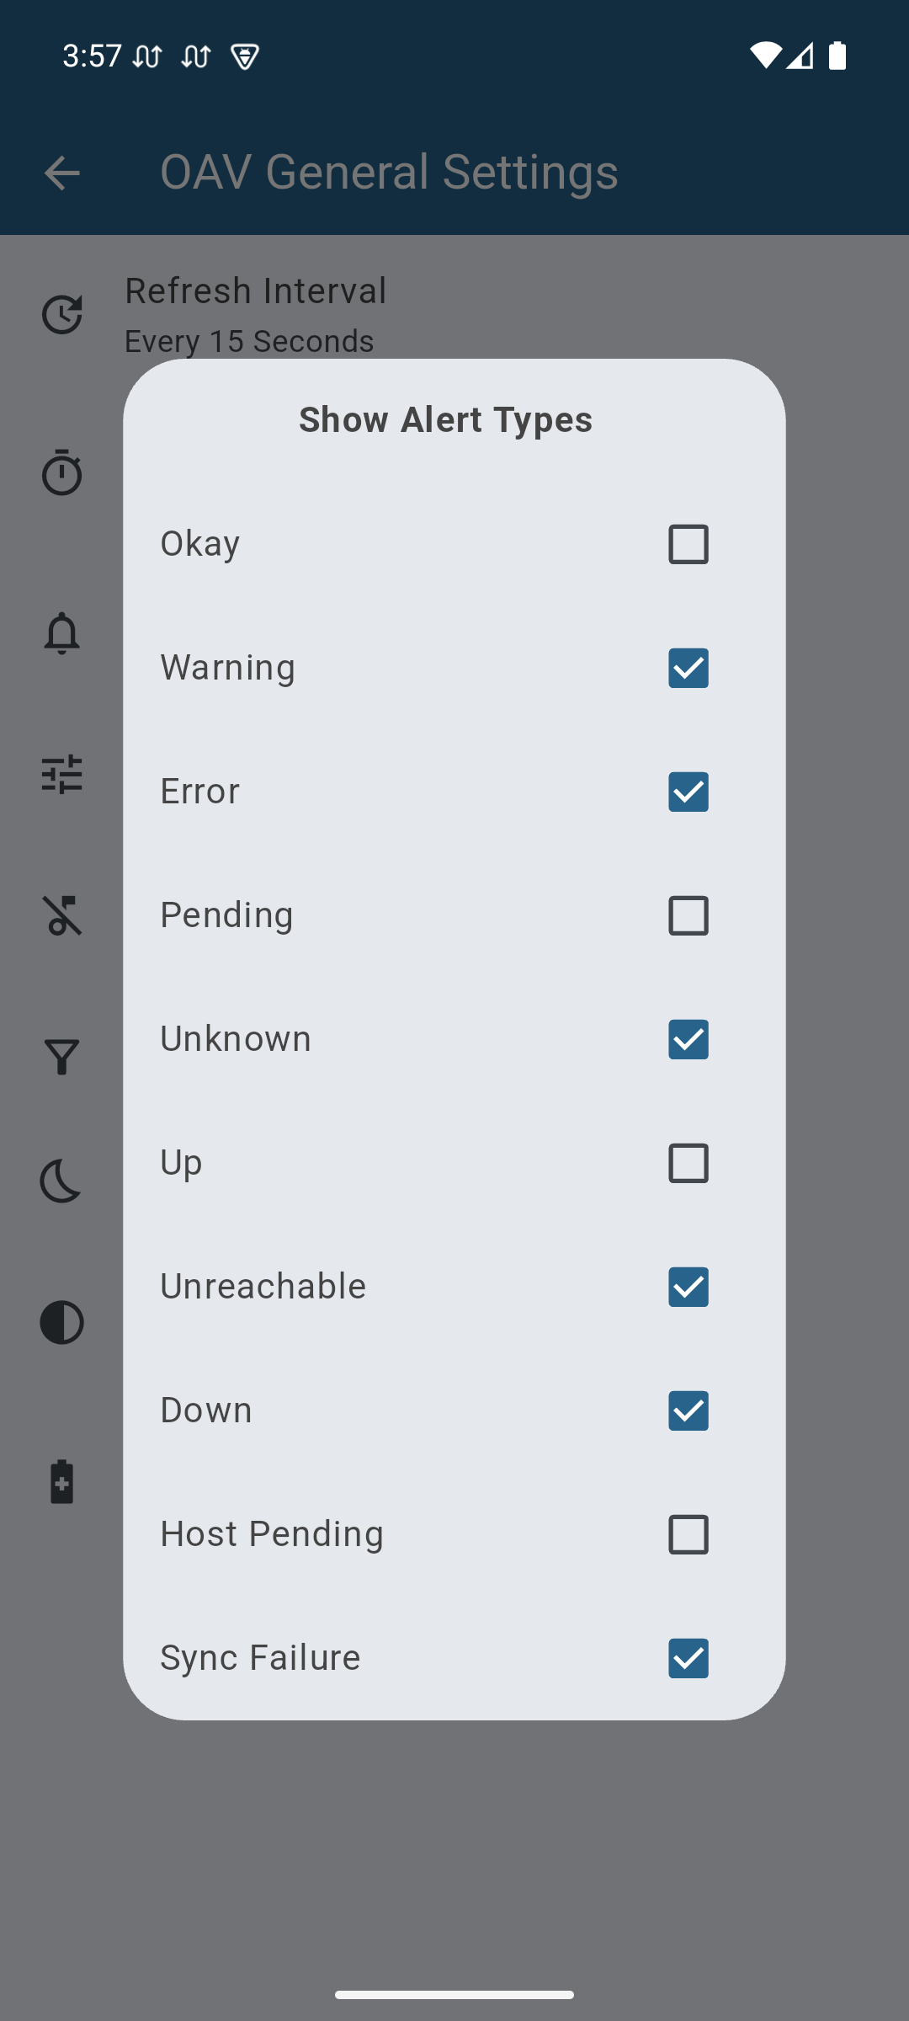Screen dimensions: 909x2021
Task: Tap the tune sliders settings icon
Action: [61, 774]
